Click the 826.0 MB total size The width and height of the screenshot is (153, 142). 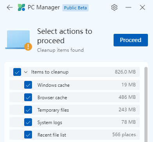125,72
